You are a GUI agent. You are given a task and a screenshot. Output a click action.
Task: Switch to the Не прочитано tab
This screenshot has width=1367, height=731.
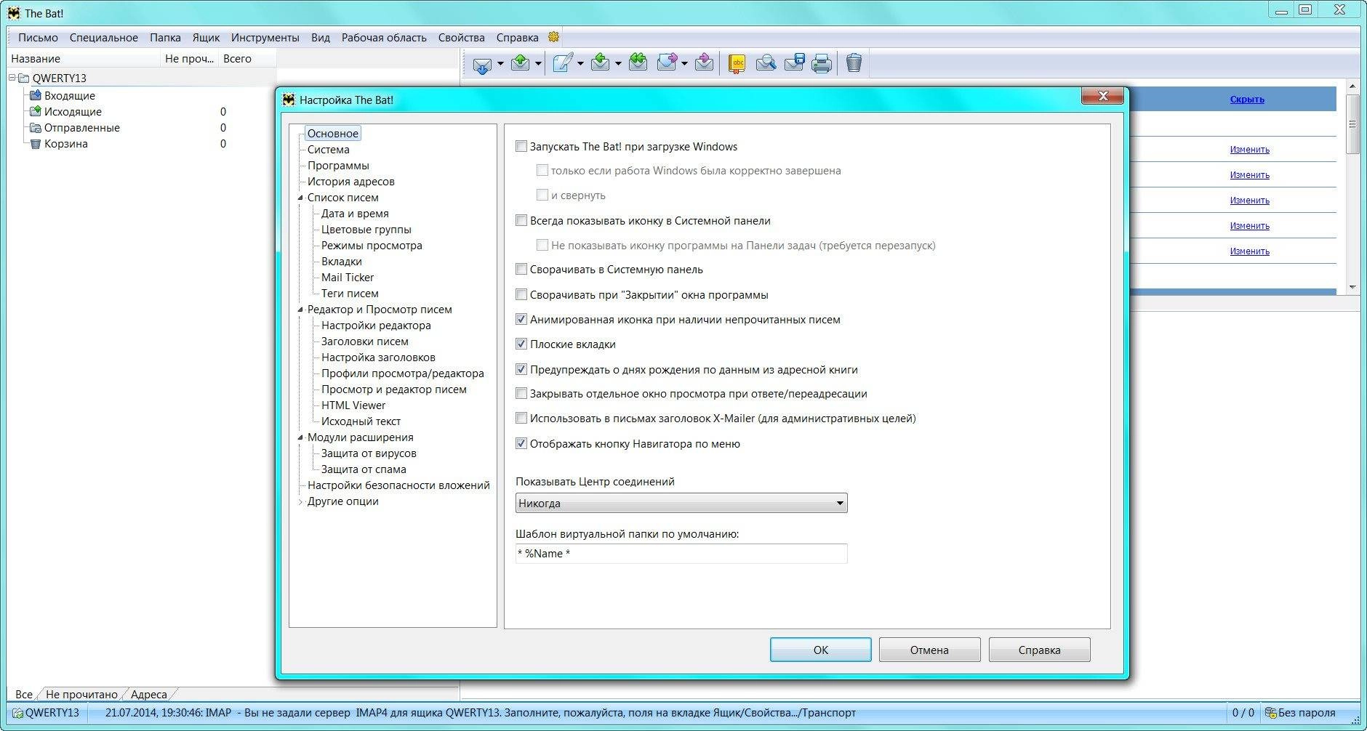[x=81, y=694]
